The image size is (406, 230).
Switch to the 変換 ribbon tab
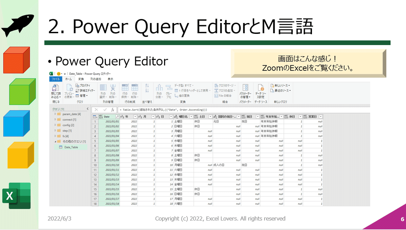point(81,79)
